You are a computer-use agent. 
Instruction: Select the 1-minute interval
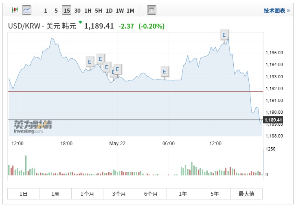coord(46,11)
